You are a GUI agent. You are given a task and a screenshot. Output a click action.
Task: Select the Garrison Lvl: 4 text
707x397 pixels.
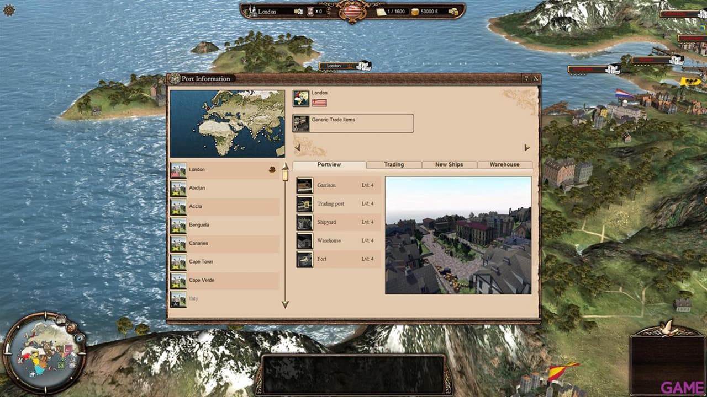(x=367, y=185)
